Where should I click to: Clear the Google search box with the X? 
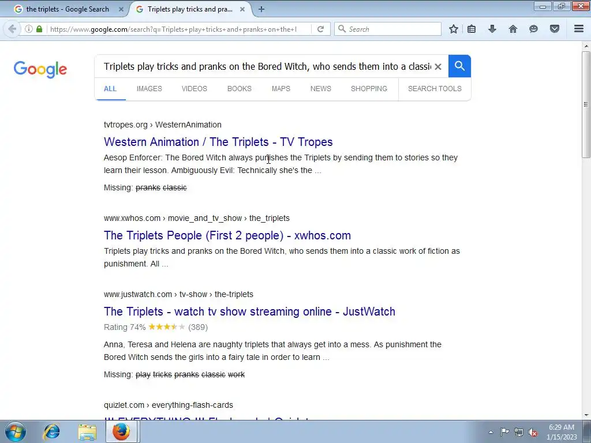tap(438, 67)
